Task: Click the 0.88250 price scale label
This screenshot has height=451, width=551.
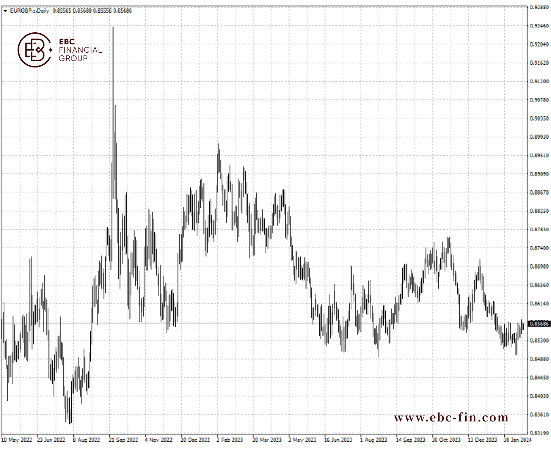Action: (539, 211)
